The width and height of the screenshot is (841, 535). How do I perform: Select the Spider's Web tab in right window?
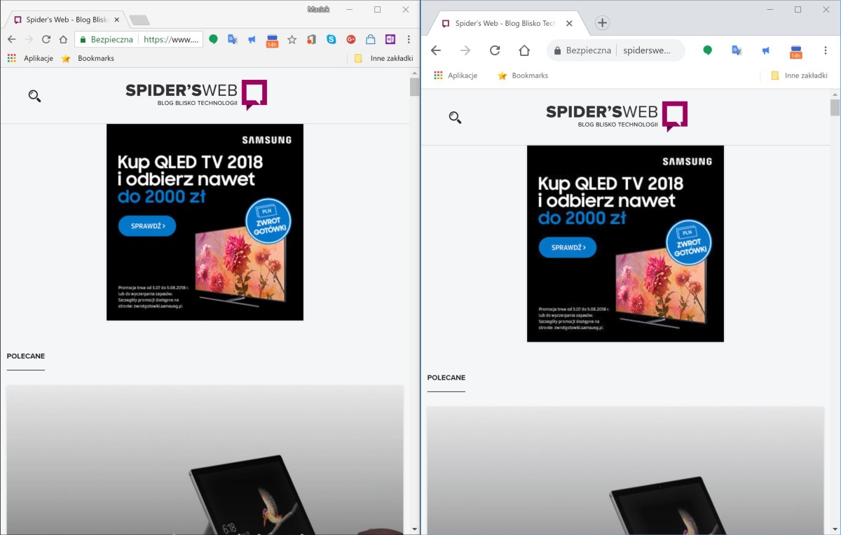[x=508, y=23]
